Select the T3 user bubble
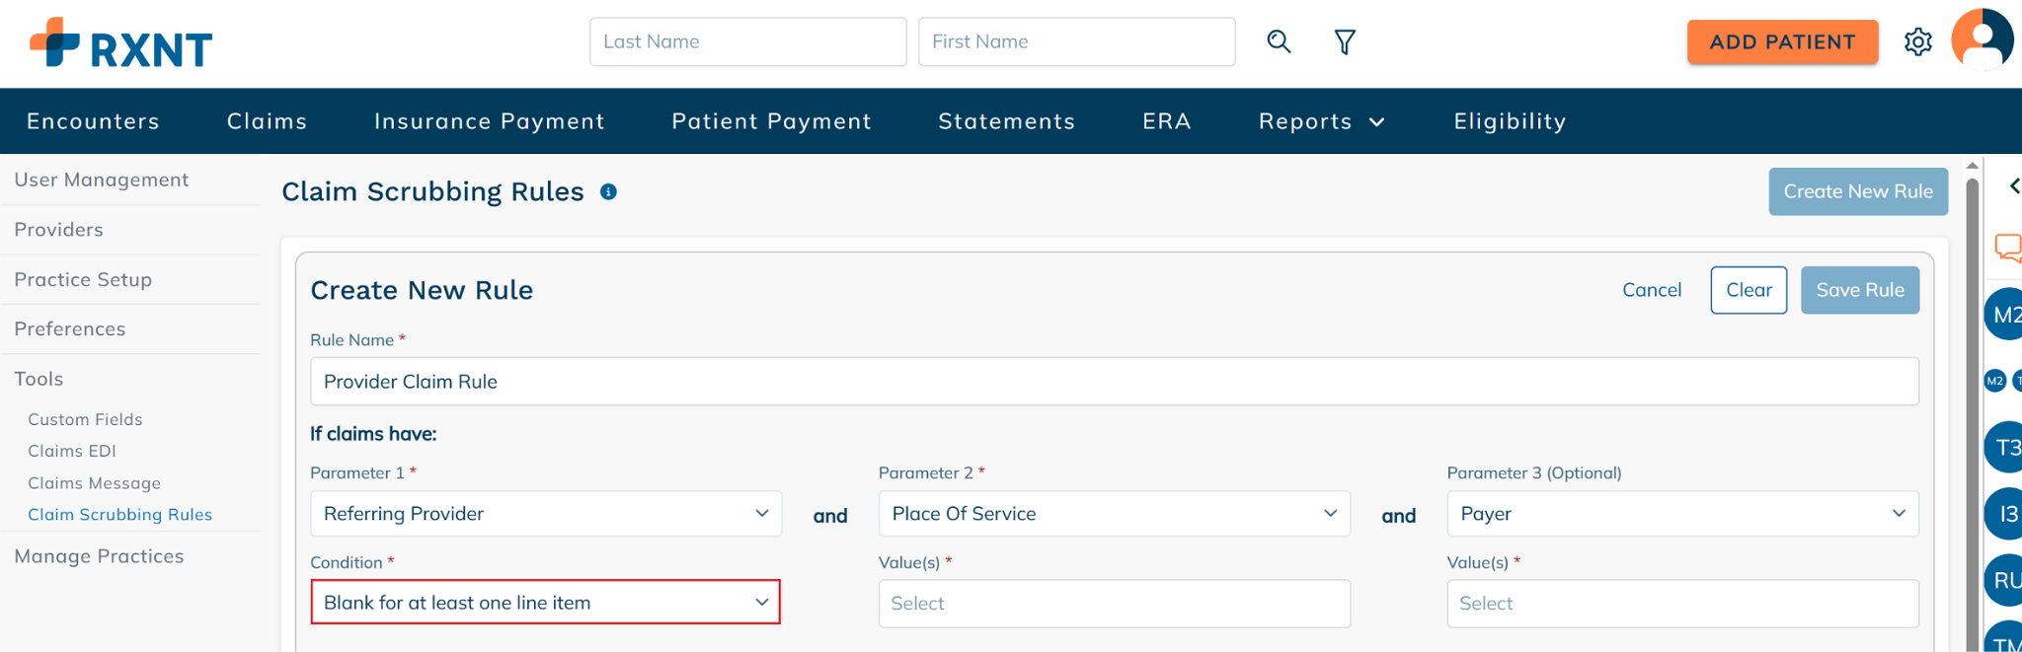 [x=2004, y=447]
